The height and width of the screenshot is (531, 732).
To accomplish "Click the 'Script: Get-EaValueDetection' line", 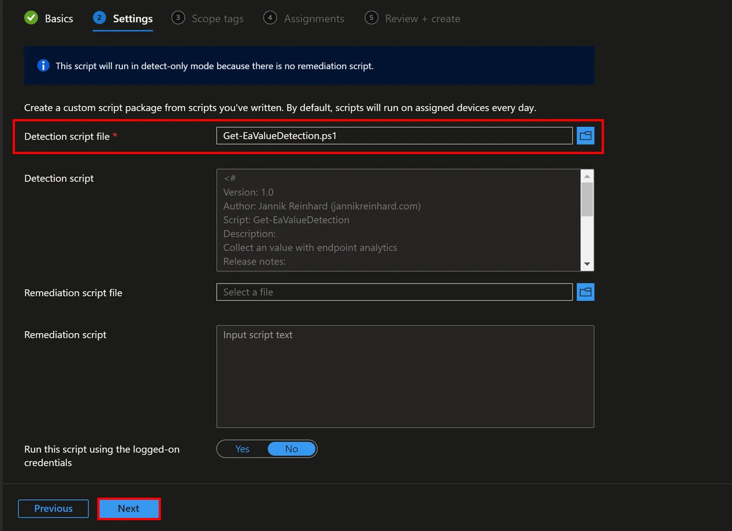I will [x=286, y=219].
